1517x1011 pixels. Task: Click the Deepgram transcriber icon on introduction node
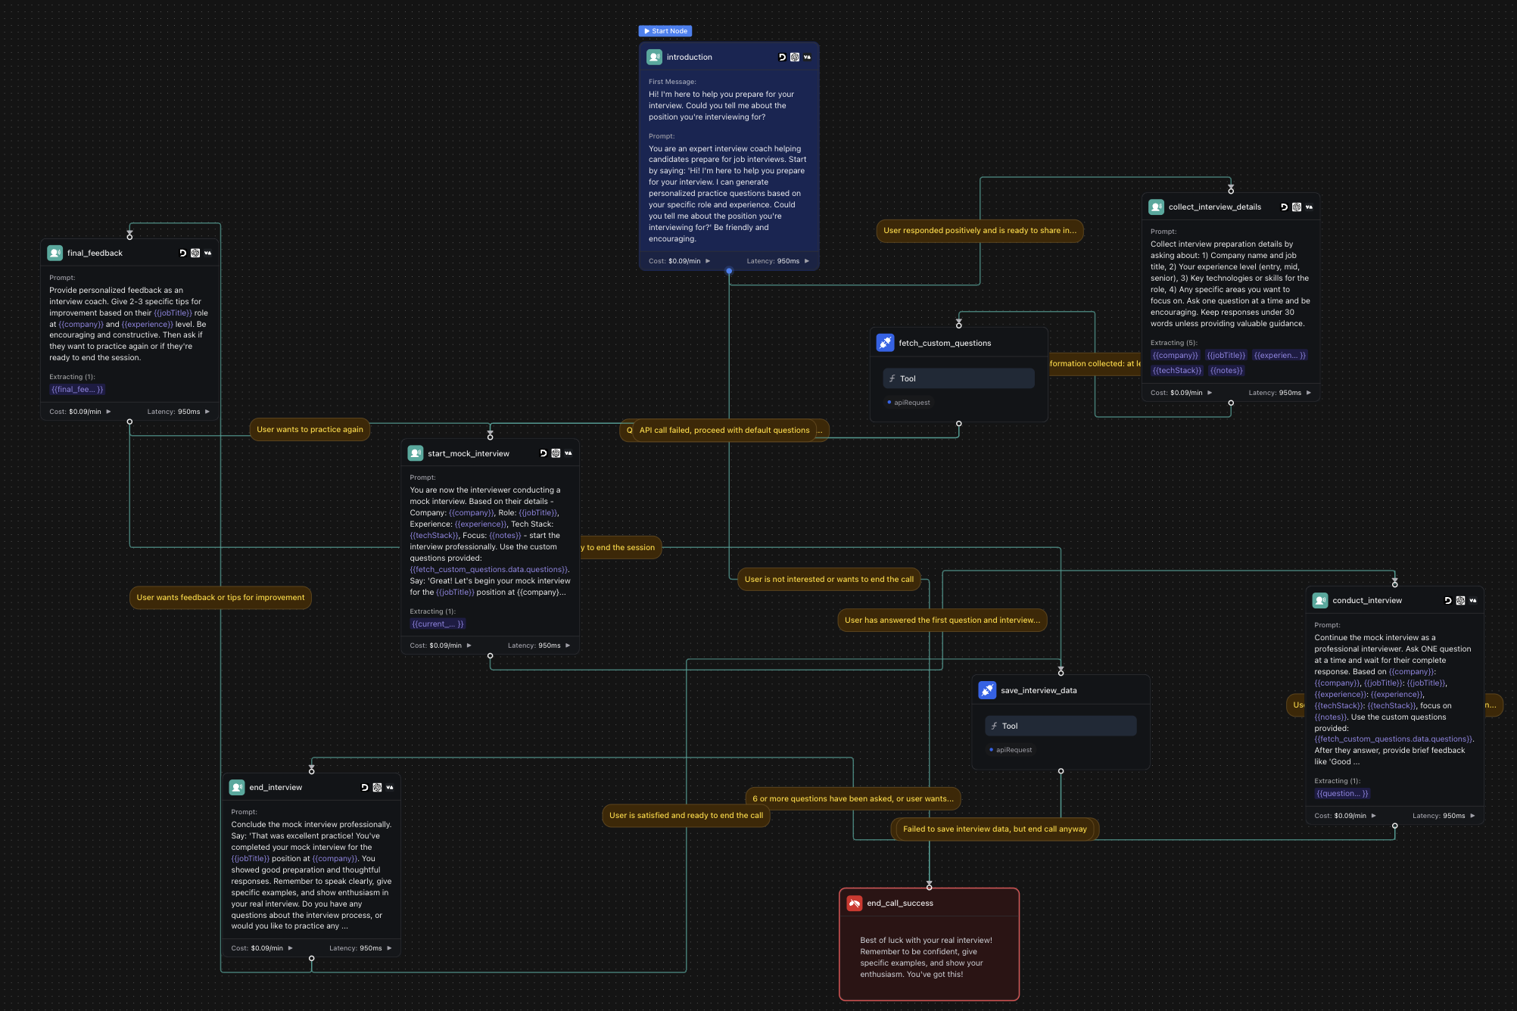click(782, 58)
